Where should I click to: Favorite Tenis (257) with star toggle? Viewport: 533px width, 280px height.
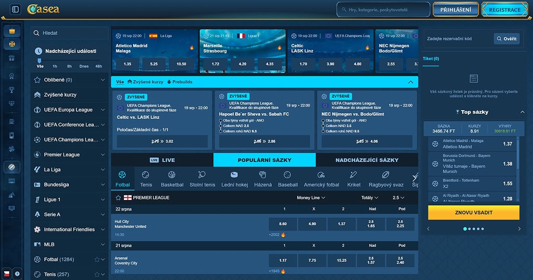(x=97, y=274)
